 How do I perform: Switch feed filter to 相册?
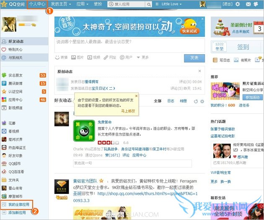(x=184, y=101)
